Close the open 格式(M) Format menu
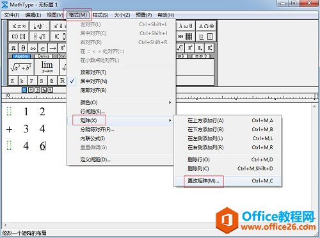 point(77,15)
